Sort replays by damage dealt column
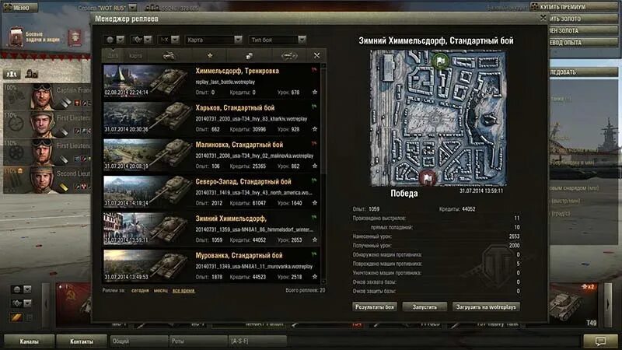 point(288,56)
